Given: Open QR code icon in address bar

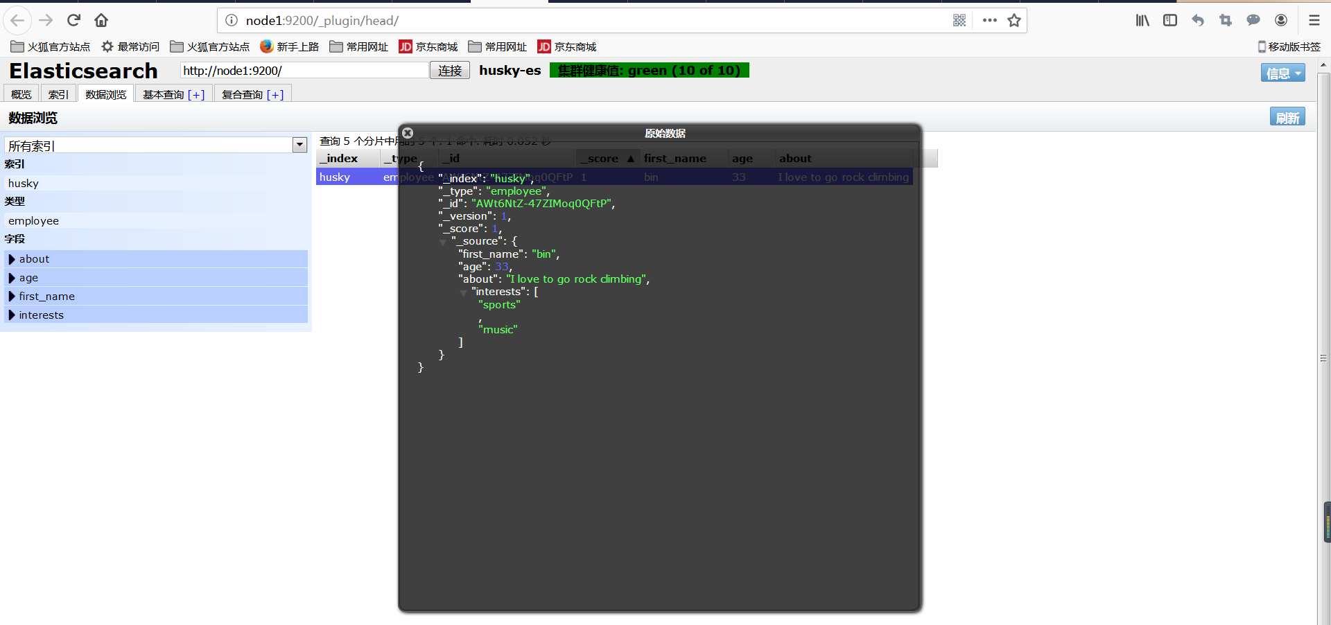Looking at the screenshot, I should coord(959,21).
